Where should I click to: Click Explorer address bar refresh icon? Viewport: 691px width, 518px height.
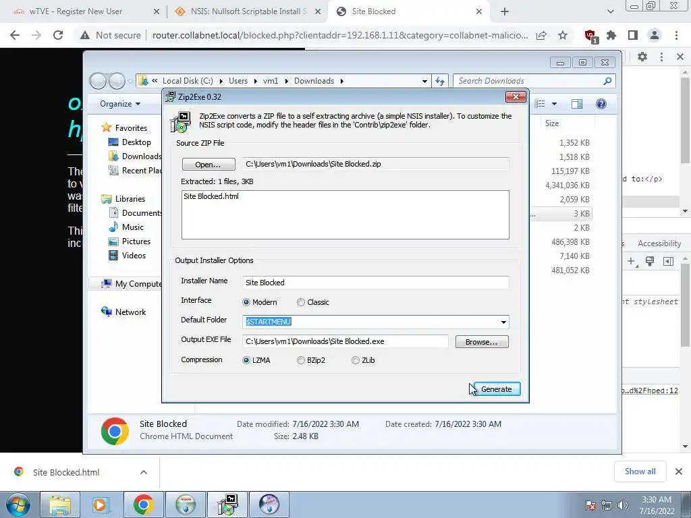coord(440,81)
